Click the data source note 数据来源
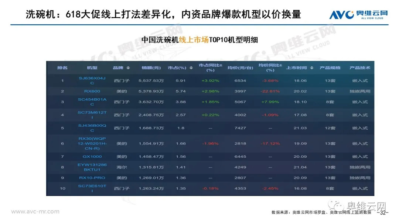Screen dimensions: 399x224 [321, 213]
